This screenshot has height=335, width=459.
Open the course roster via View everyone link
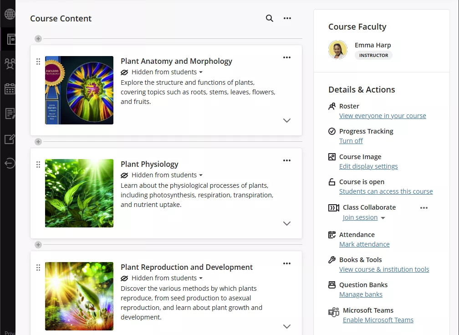(382, 115)
